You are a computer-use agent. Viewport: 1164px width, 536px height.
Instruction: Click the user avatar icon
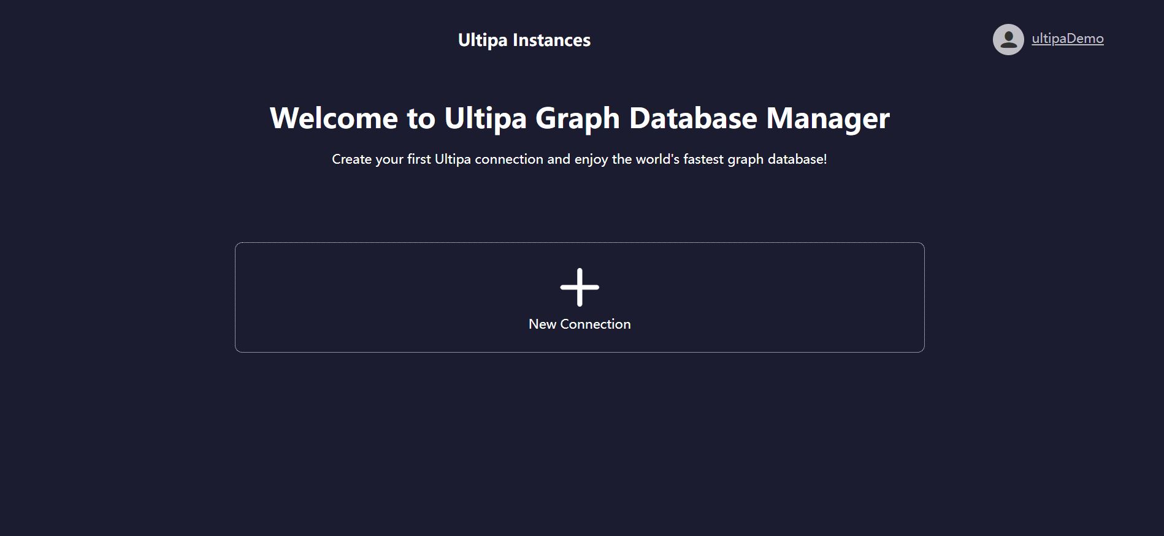(x=1008, y=39)
